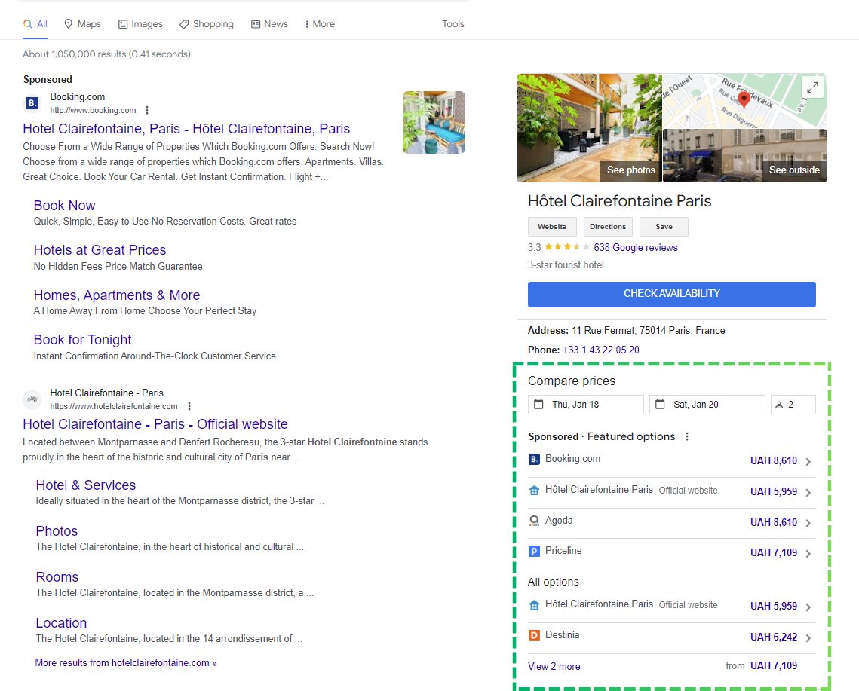
Task: Open 638 Google reviews link
Action: point(636,247)
